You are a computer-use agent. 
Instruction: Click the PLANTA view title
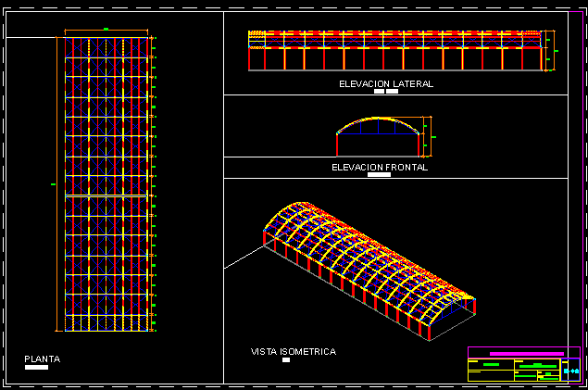pyautogui.click(x=42, y=359)
